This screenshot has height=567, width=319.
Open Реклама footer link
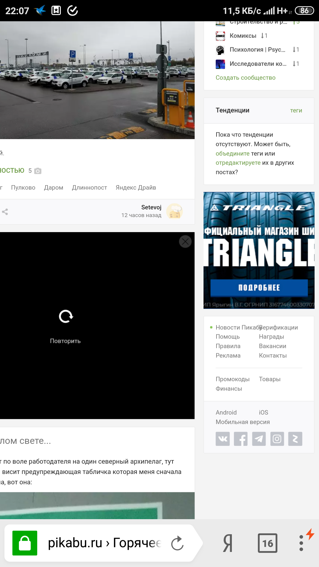coord(228,356)
